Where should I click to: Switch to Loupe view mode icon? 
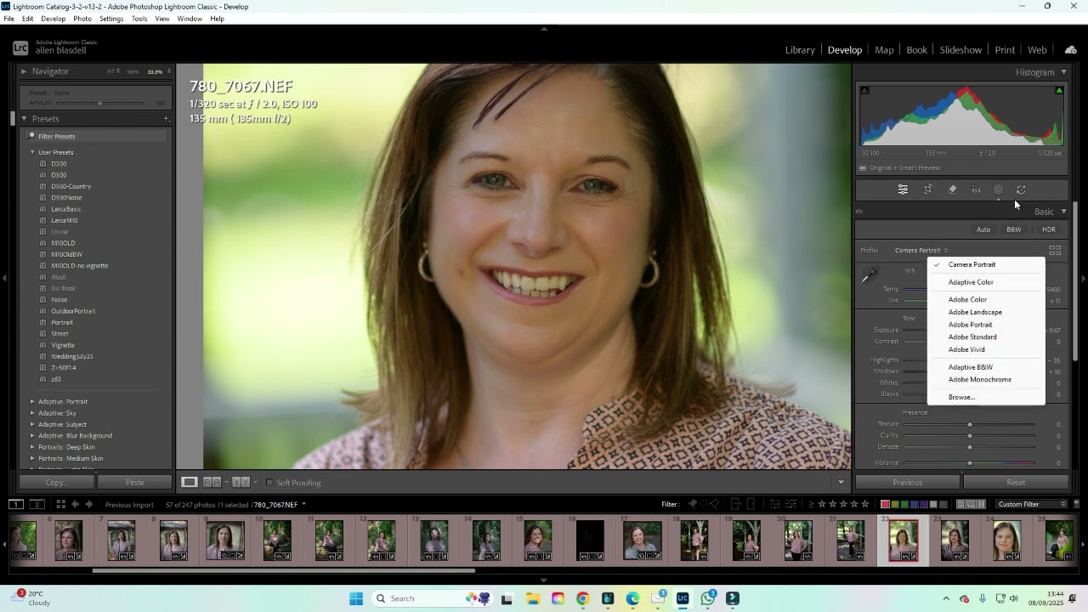tap(190, 482)
